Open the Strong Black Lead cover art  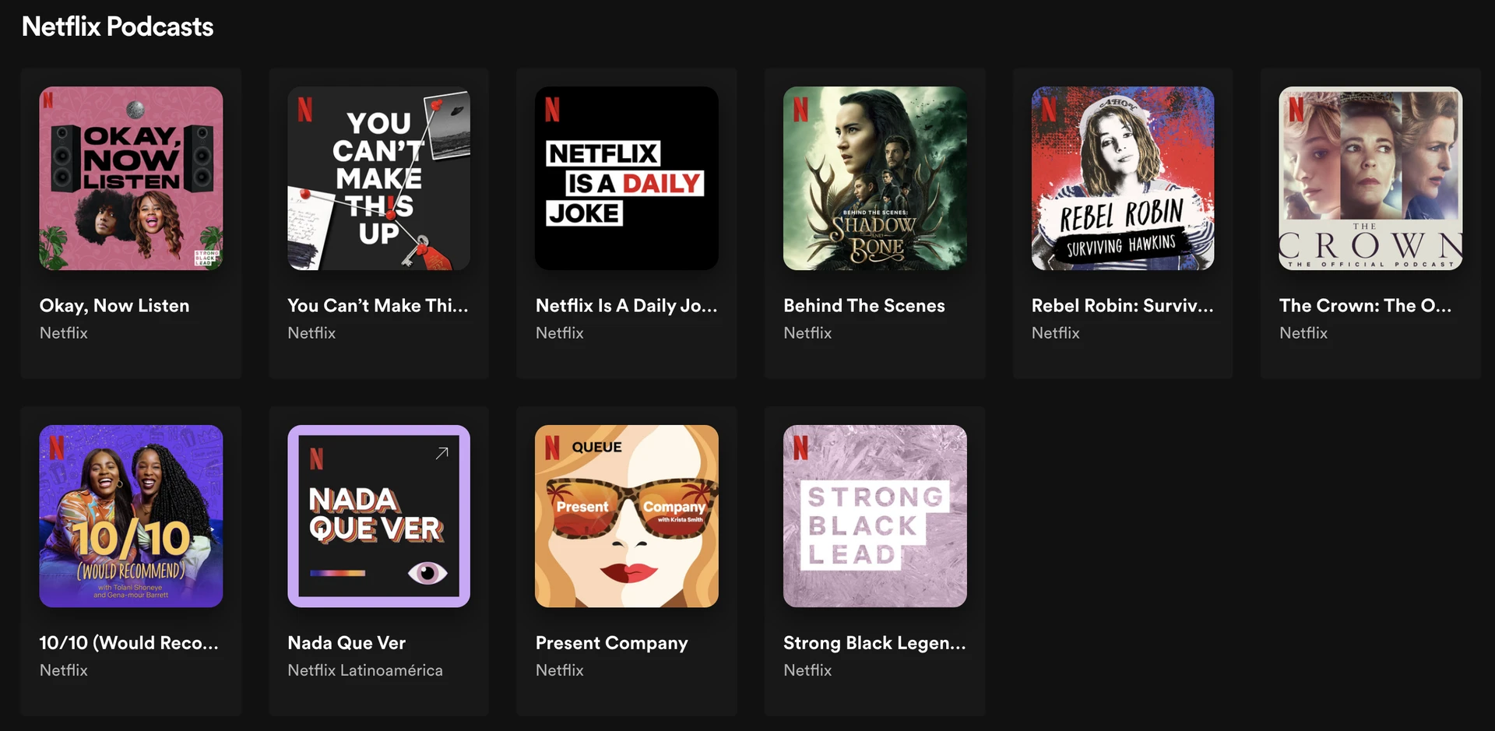point(875,516)
